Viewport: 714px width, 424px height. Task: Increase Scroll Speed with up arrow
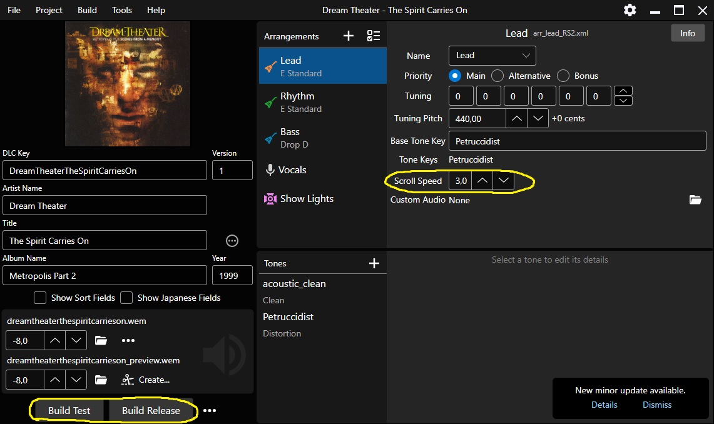point(482,181)
